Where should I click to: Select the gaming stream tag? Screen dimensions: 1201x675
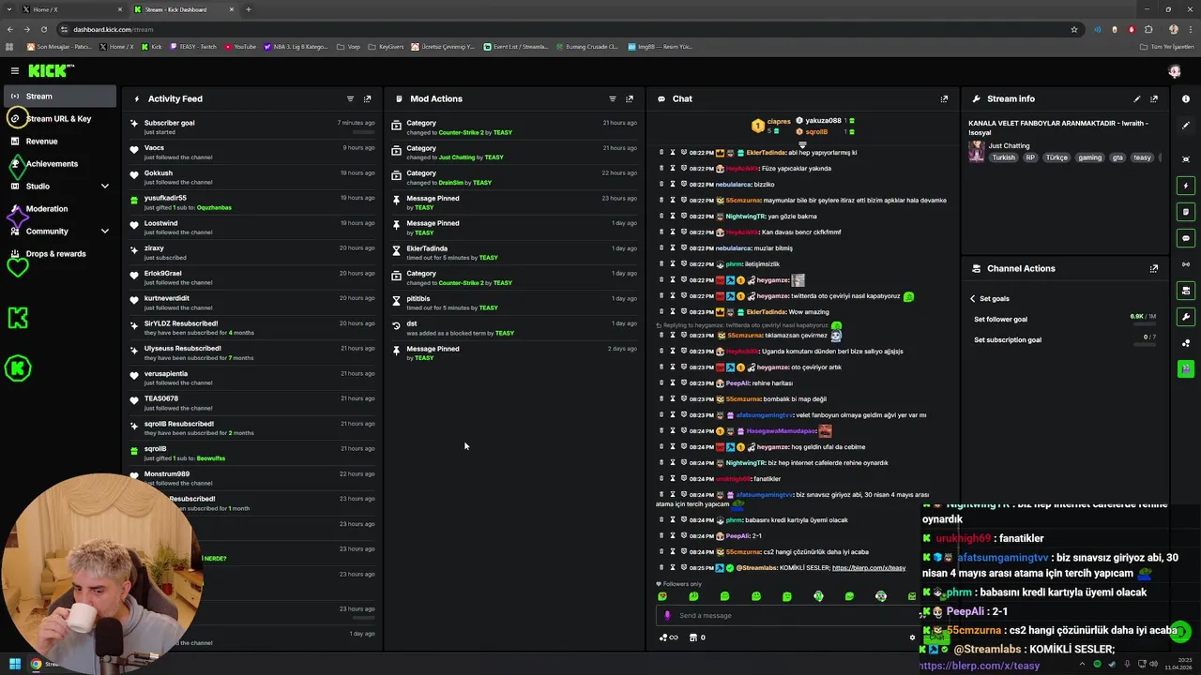point(1089,157)
